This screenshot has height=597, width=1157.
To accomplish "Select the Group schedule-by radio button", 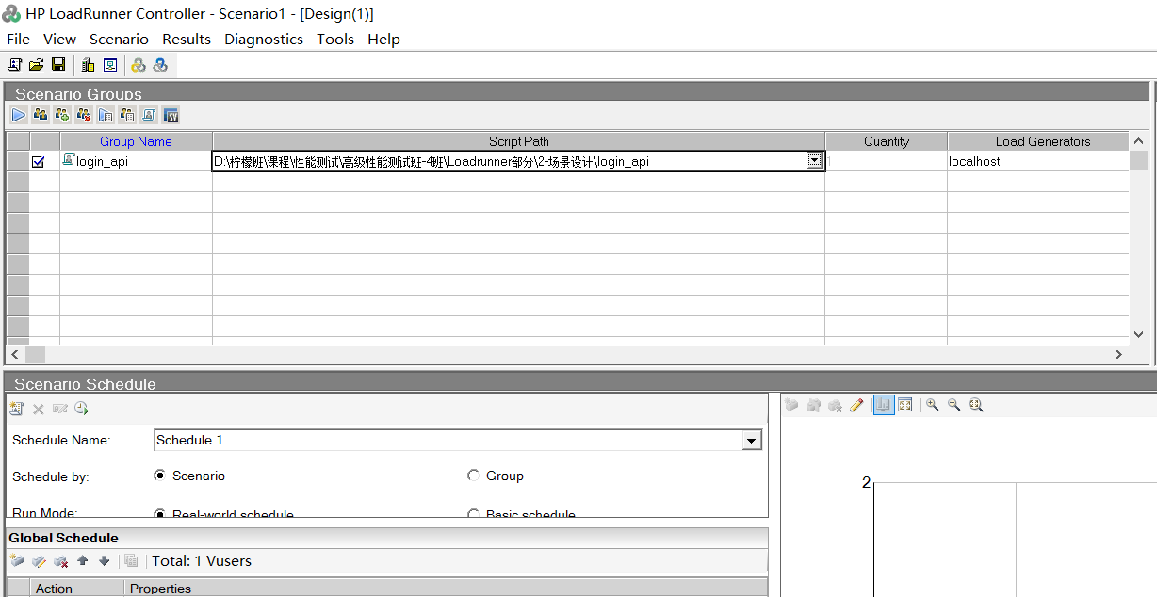I will click(473, 476).
